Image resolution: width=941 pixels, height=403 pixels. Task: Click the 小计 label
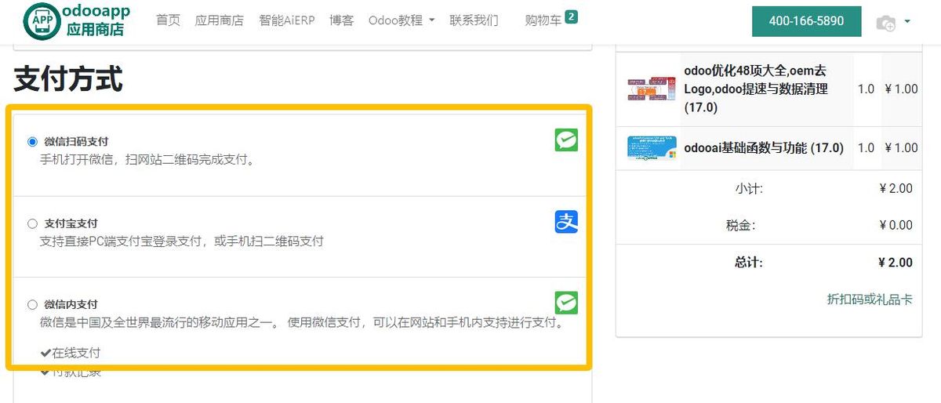(749, 188)
